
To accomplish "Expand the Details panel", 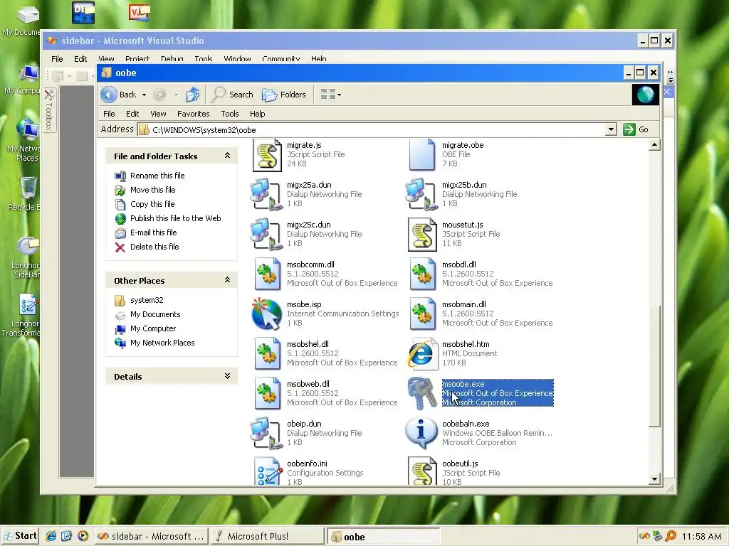I will (x=227, y=376).
